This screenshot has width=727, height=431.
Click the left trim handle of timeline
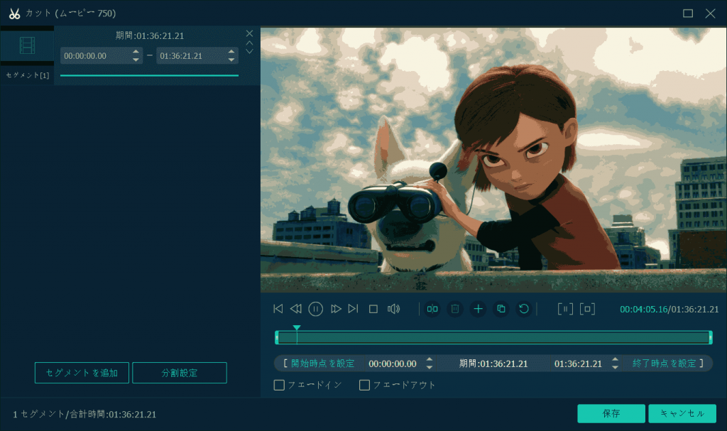click(277, 337)
